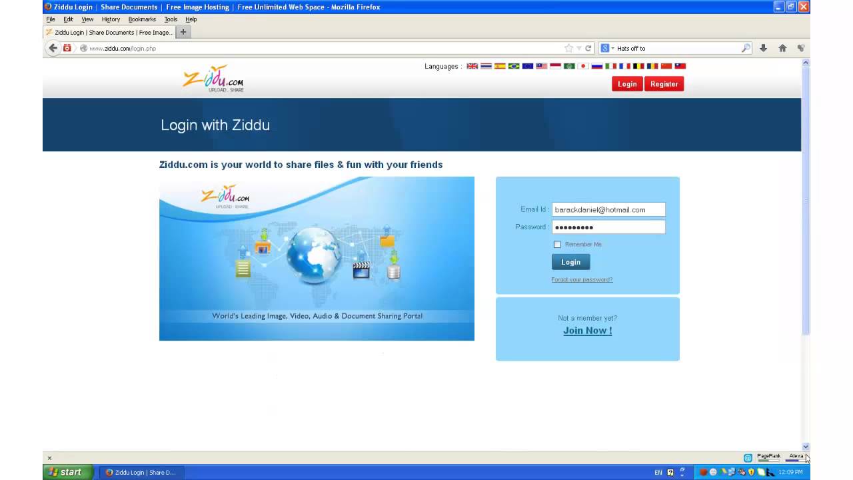
Task: Click the Ziddu.com logo in the header
Action: point(213,78)
